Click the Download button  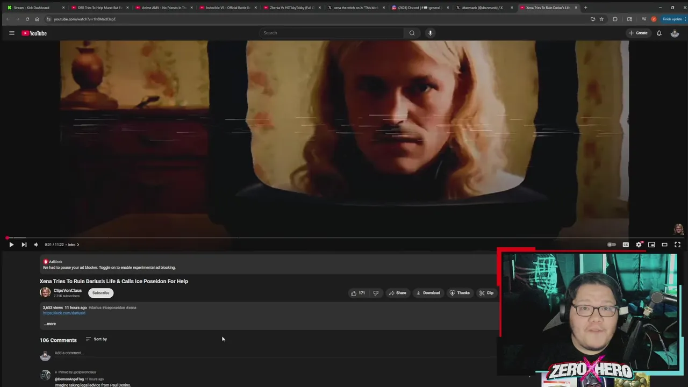(x=428, y=293)
